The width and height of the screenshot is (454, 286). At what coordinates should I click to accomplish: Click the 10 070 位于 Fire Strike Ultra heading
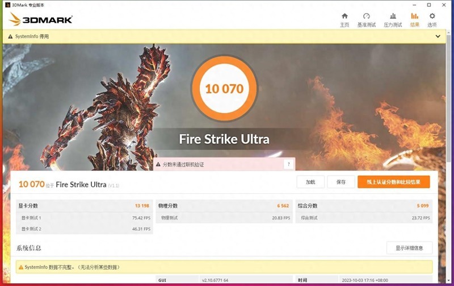click(69, 184)
